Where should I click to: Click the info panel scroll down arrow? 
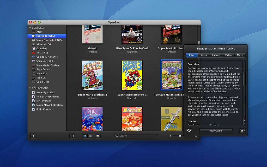click(x=244, y=123)
